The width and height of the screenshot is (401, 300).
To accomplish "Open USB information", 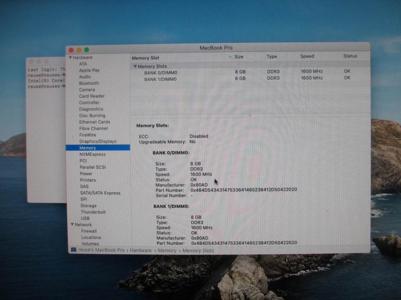I will click(85, 218).
